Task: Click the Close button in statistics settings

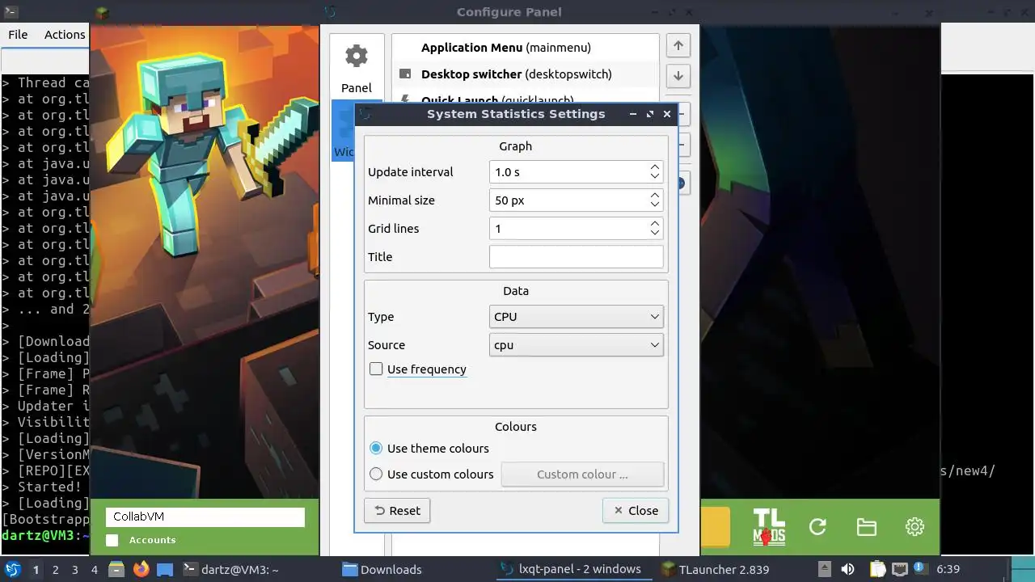Action: (x=636, y=510)
